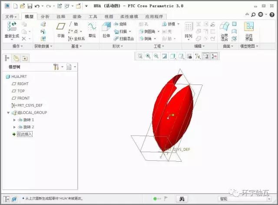
Task: Open the 文件 menu
Action: coord(11,16)
